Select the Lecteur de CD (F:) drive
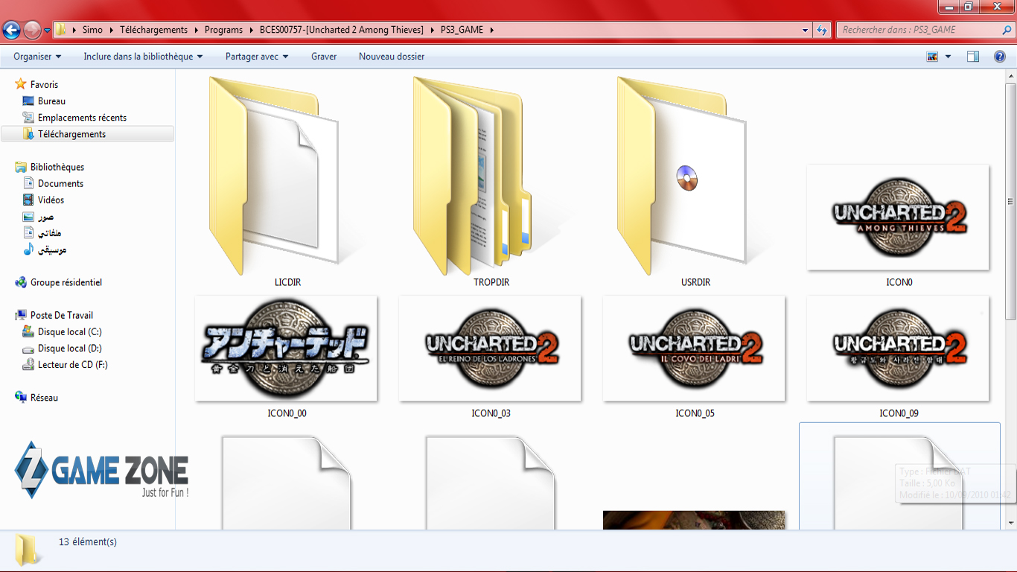 tap(72, 365)
